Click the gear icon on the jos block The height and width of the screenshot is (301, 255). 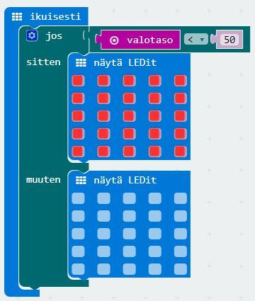(x=32, y=36)
